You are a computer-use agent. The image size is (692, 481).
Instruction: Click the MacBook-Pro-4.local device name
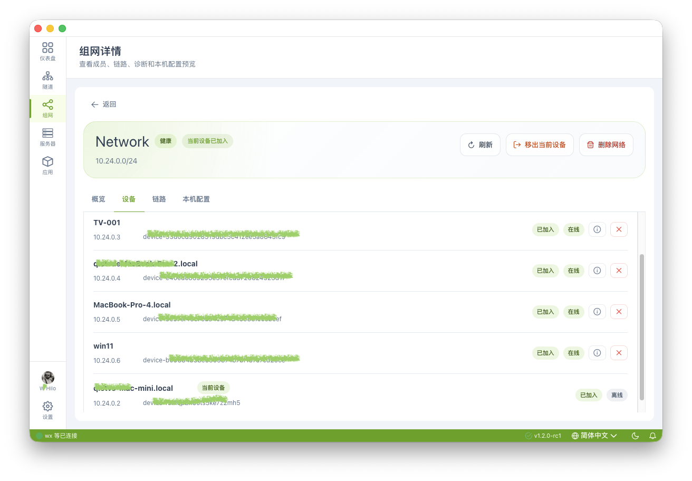coord(132,305)
